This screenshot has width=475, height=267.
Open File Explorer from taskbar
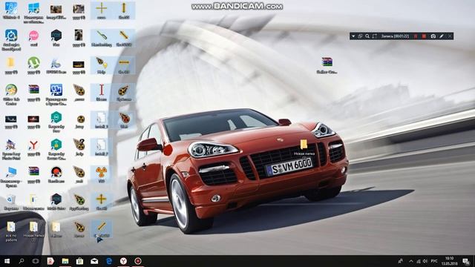coord(65,261)
